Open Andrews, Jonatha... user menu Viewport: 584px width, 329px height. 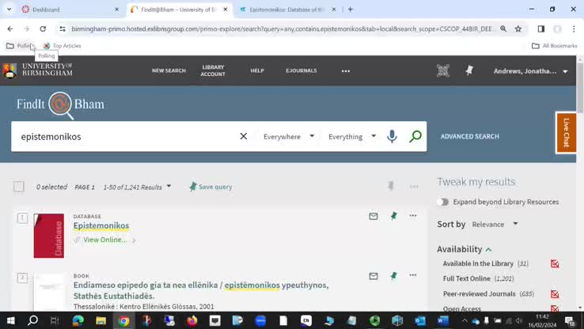click(530, 71)
